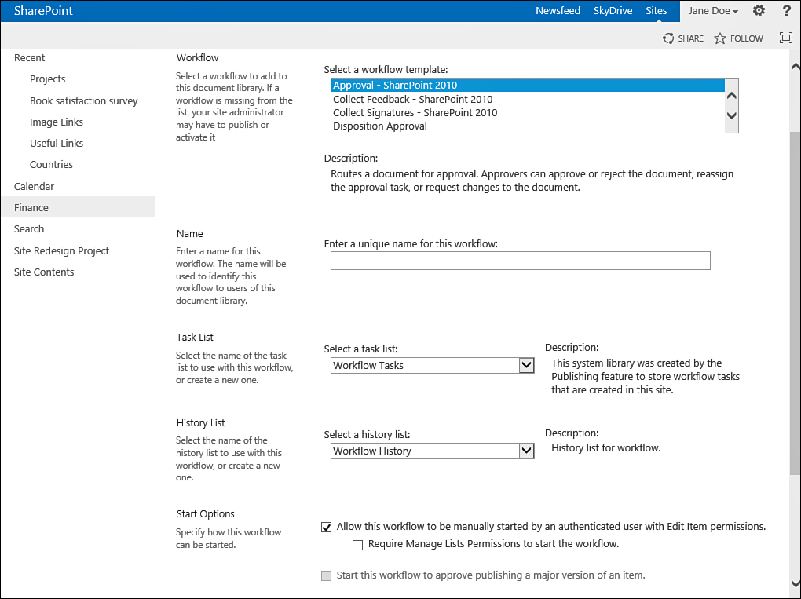Click the SharePoint brand link
The height and width of the screenshot is (599, 801).
(x=43, y=11)
